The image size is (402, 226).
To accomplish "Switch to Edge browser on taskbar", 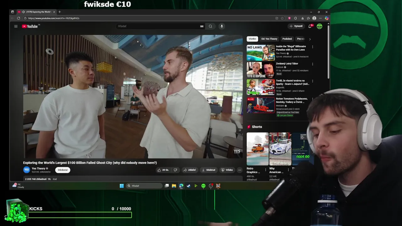I will [x=181, y=186].
